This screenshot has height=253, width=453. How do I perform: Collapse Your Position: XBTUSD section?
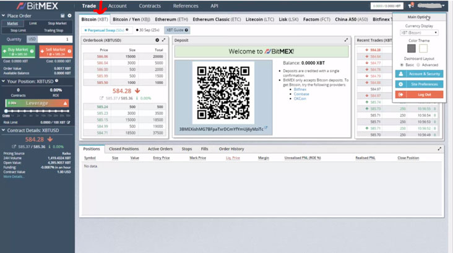coord(3,81)
